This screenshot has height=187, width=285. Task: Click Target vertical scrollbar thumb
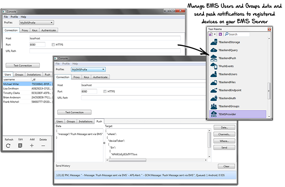click(209, 140)
